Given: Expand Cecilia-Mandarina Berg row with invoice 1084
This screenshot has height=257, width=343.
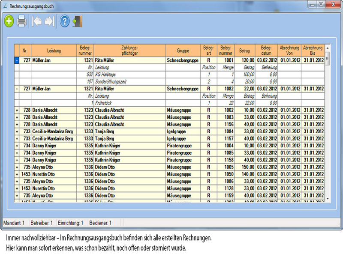Looking at the screenshot, I should pyautogui.click(x=17, y=131).
